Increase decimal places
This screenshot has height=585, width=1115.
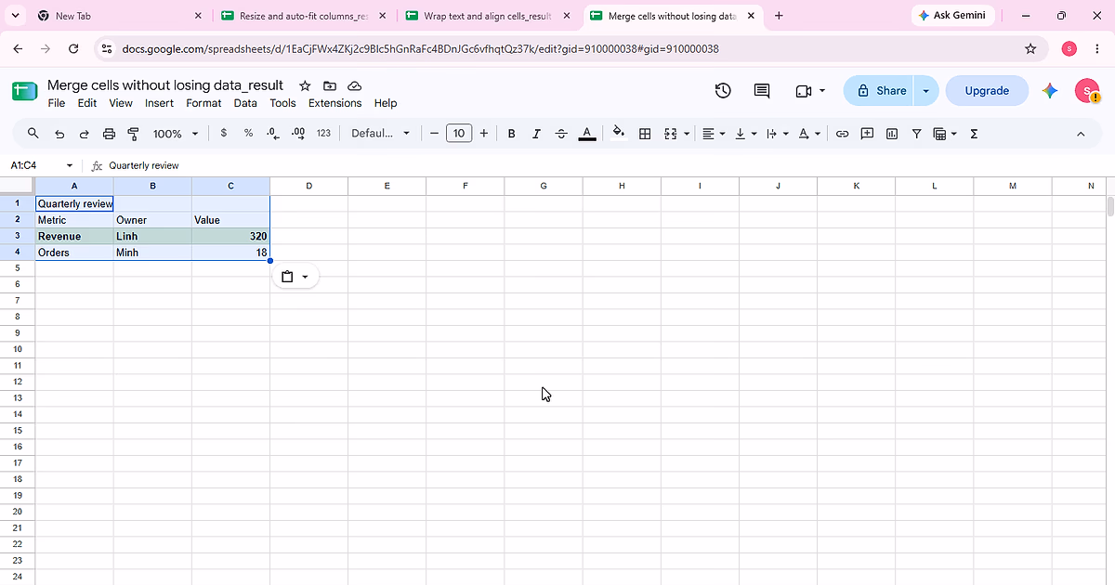point(298,134)
